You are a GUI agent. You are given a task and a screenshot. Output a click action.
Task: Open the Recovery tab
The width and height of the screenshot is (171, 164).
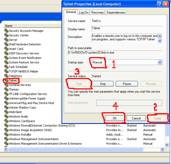pyautogui.click(x=97, y=12)
